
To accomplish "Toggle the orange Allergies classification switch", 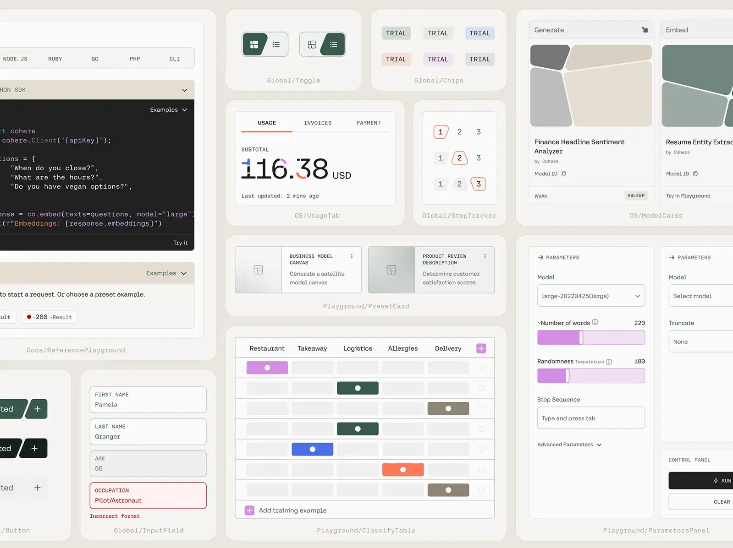I will (x=403, y=470).
